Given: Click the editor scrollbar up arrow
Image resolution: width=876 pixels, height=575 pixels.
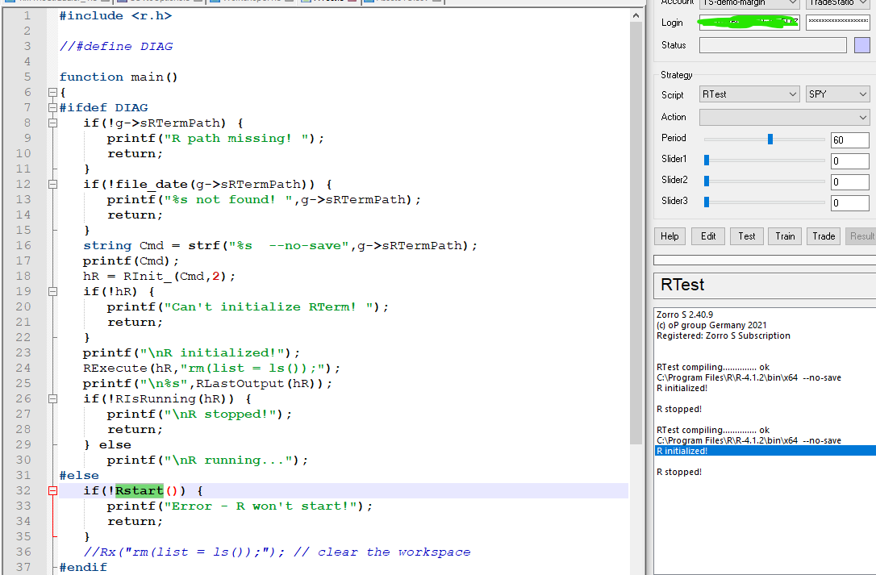Looking at the screenshot, I should [x=636, y=16].
